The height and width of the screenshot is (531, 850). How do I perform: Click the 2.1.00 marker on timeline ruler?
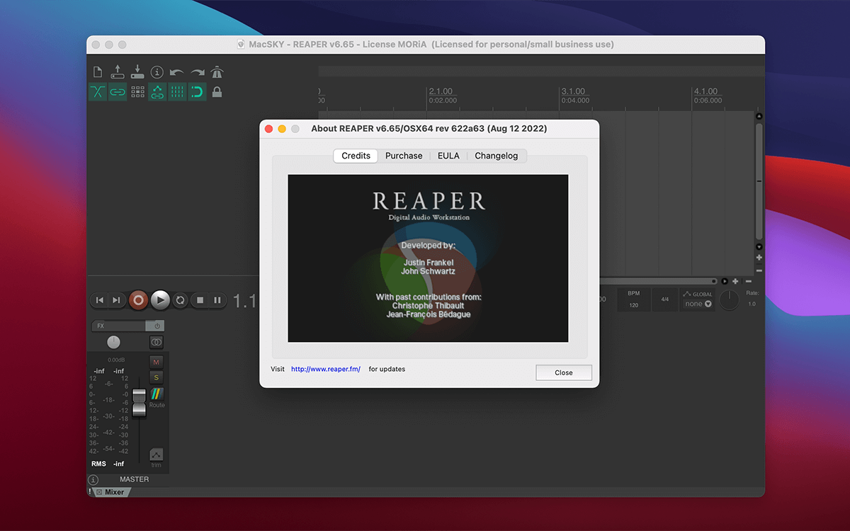coord(441,91)
